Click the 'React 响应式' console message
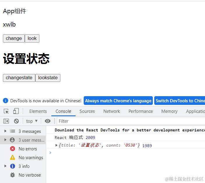The height and width of the screenshot is (183, 205). (69, 138)
